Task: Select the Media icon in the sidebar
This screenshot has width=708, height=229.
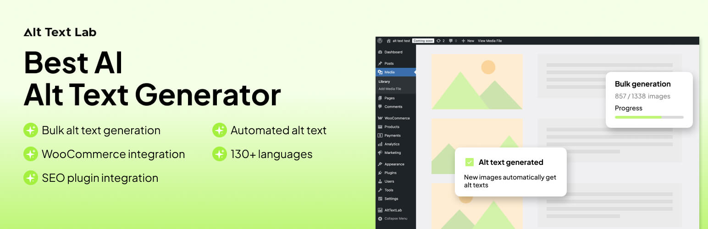Action: coord(380,72)
